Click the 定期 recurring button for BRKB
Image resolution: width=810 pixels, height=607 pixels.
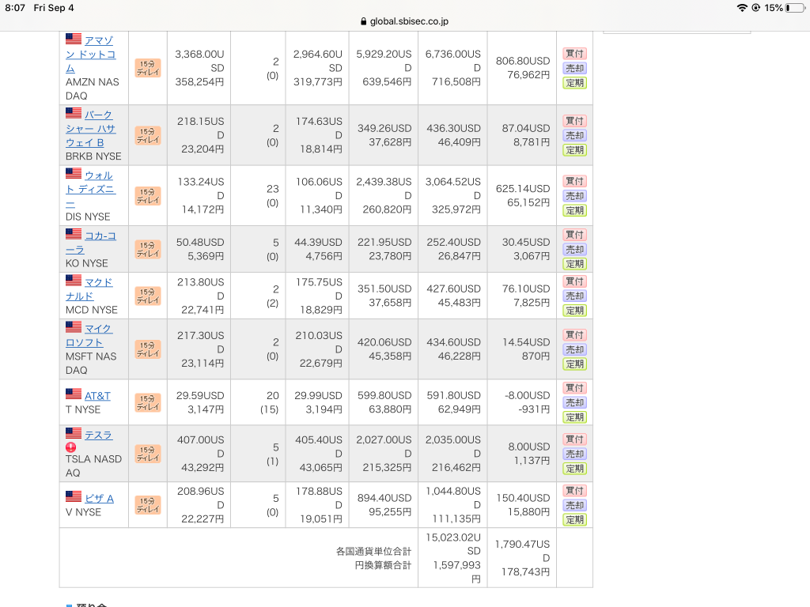(574, 149)
